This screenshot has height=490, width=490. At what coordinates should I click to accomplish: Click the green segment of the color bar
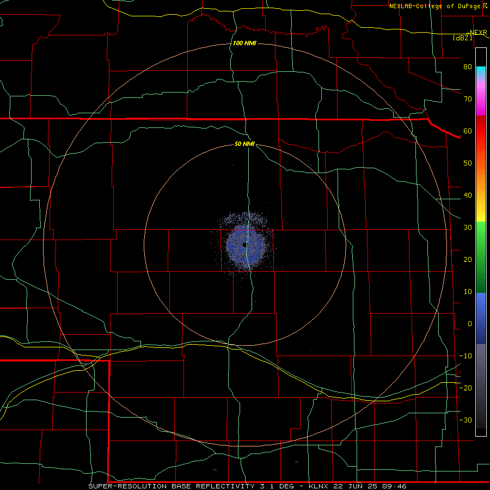point(481,257)
